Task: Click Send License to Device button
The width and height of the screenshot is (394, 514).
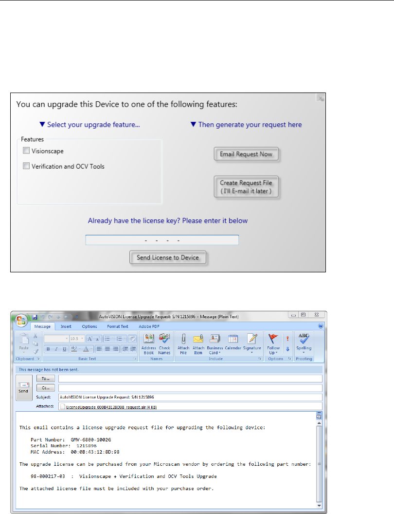Action: [x=167, y=257]
